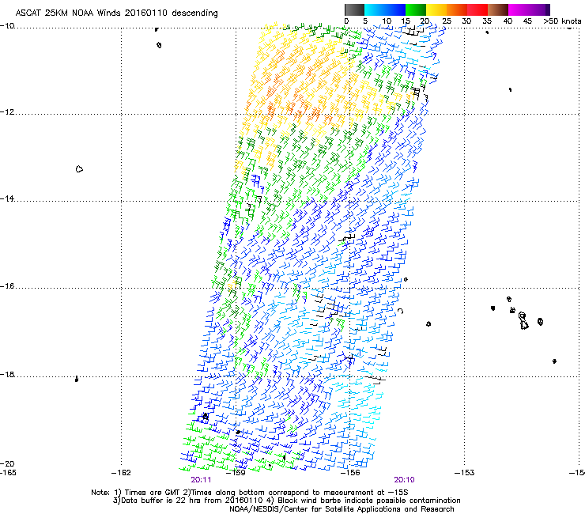This screenshot has width=585, height=514.
Task: Click the '-159' longitude axis label
Action: click(x=236, y=473)
